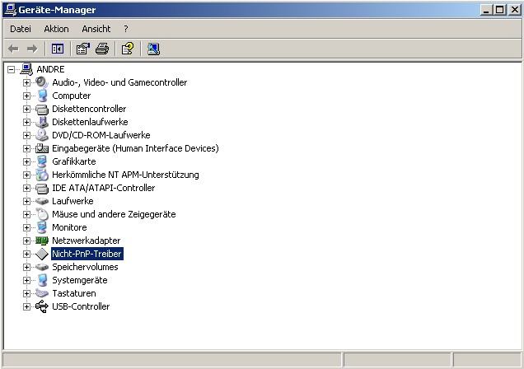Click the Computer category icon
Screen dimensions: 524x369
tap(42, 96)
